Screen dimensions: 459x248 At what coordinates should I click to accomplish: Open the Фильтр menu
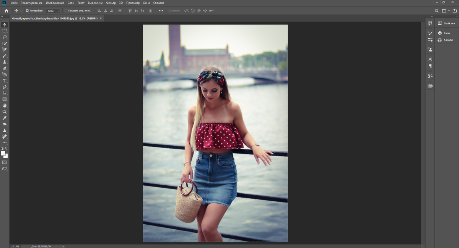[111, 3]
